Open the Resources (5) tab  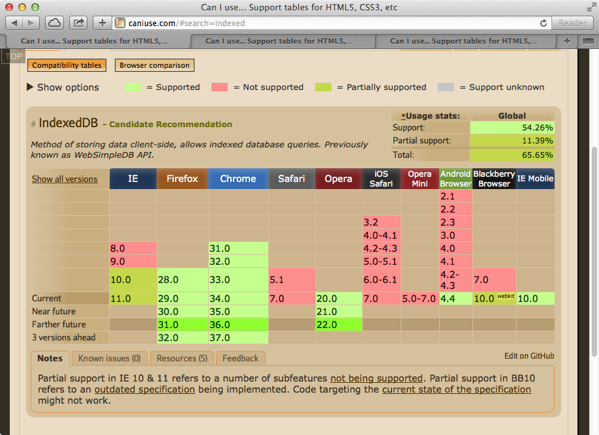pyautogui.click(x=182, y=358)
